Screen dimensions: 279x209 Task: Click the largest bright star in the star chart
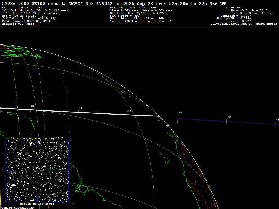point(14,185)
